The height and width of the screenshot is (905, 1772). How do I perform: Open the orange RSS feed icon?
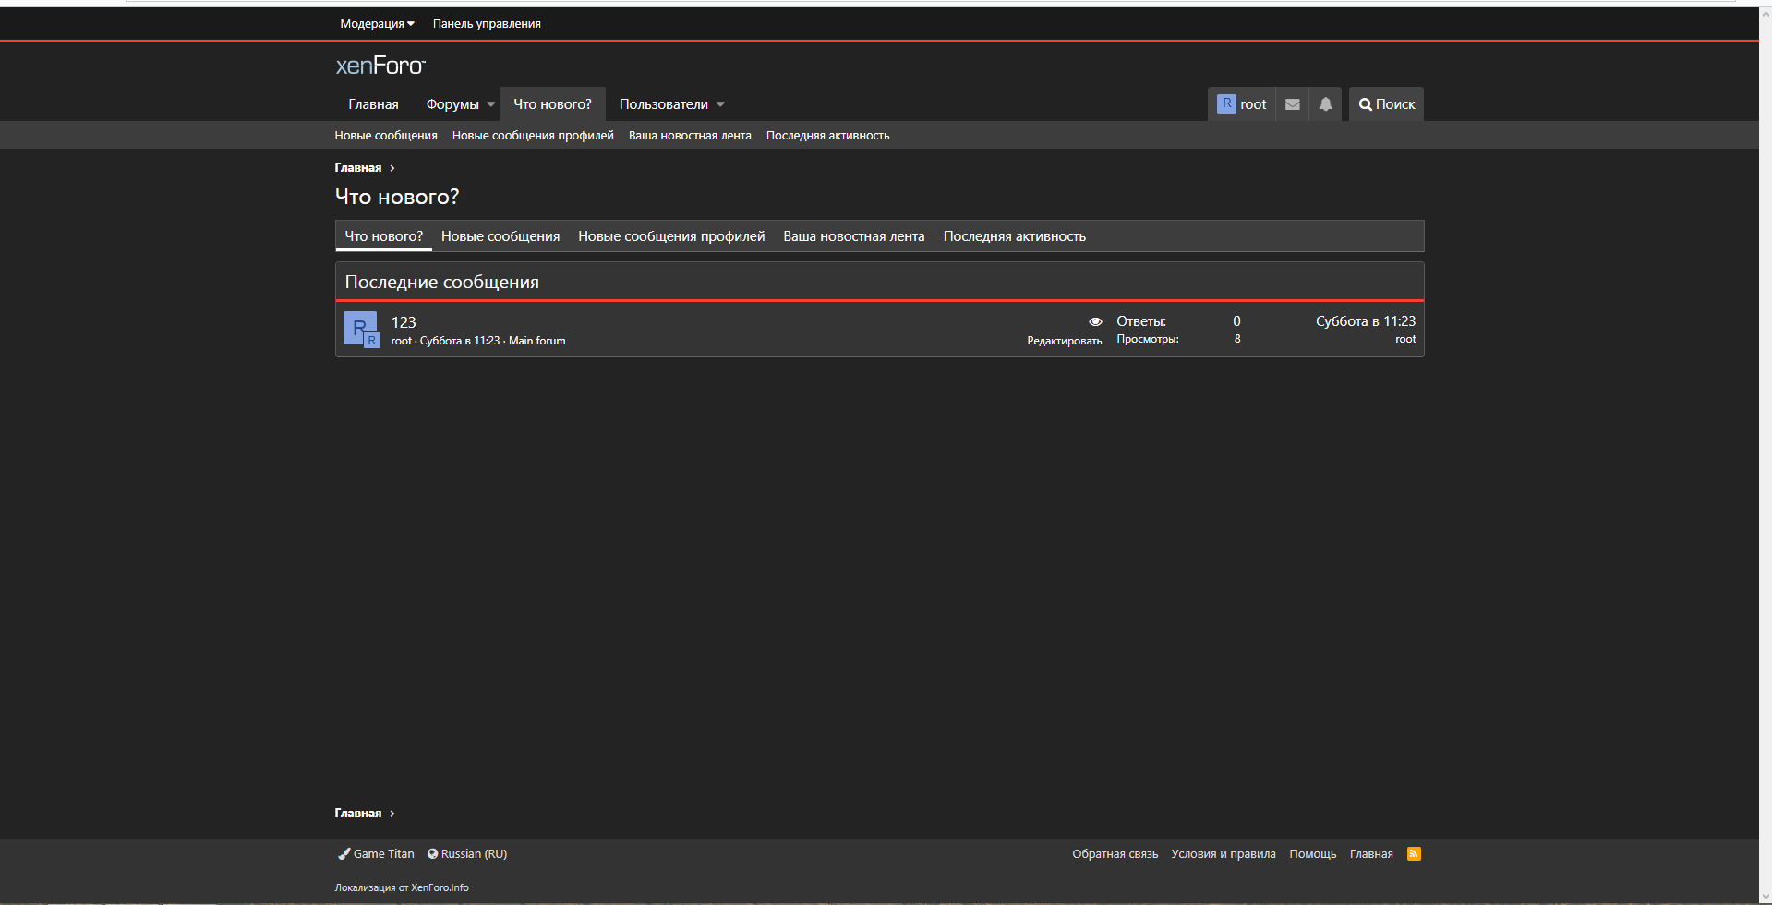[1414, 854]
